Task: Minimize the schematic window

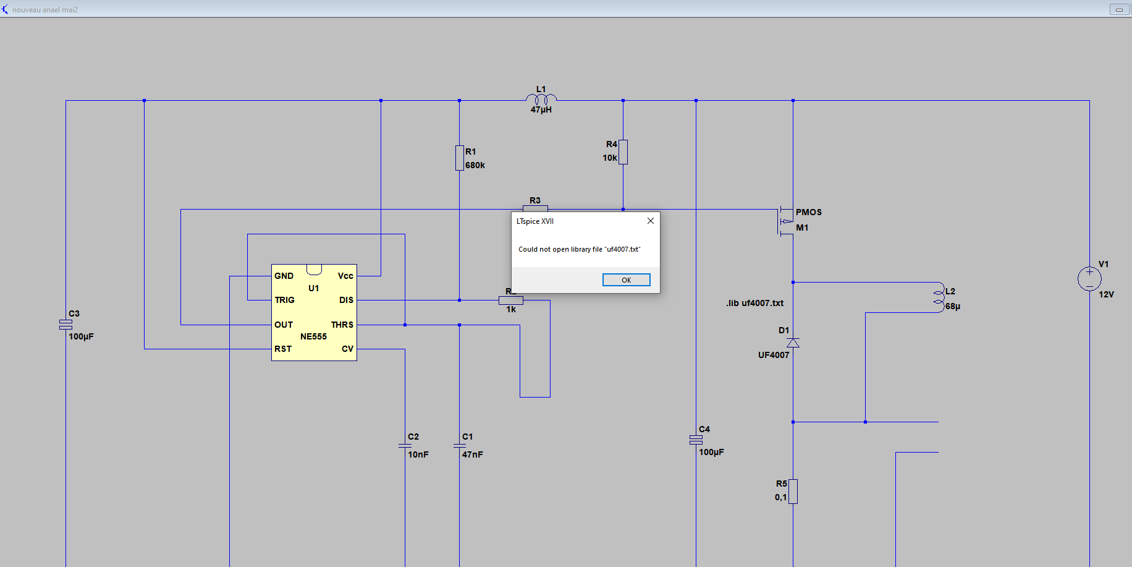Action: pyautogui.click(x=1119, y=9)
